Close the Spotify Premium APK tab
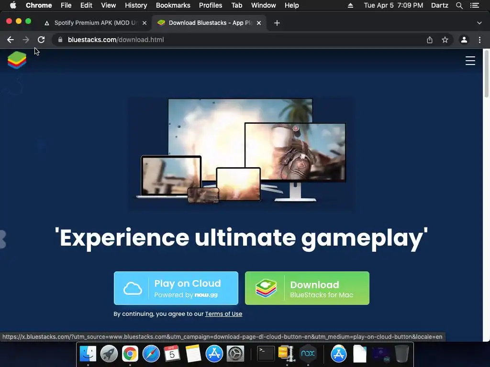Image resolution: width=490 pixels, height=367 pixels. (x=145, y=23)
